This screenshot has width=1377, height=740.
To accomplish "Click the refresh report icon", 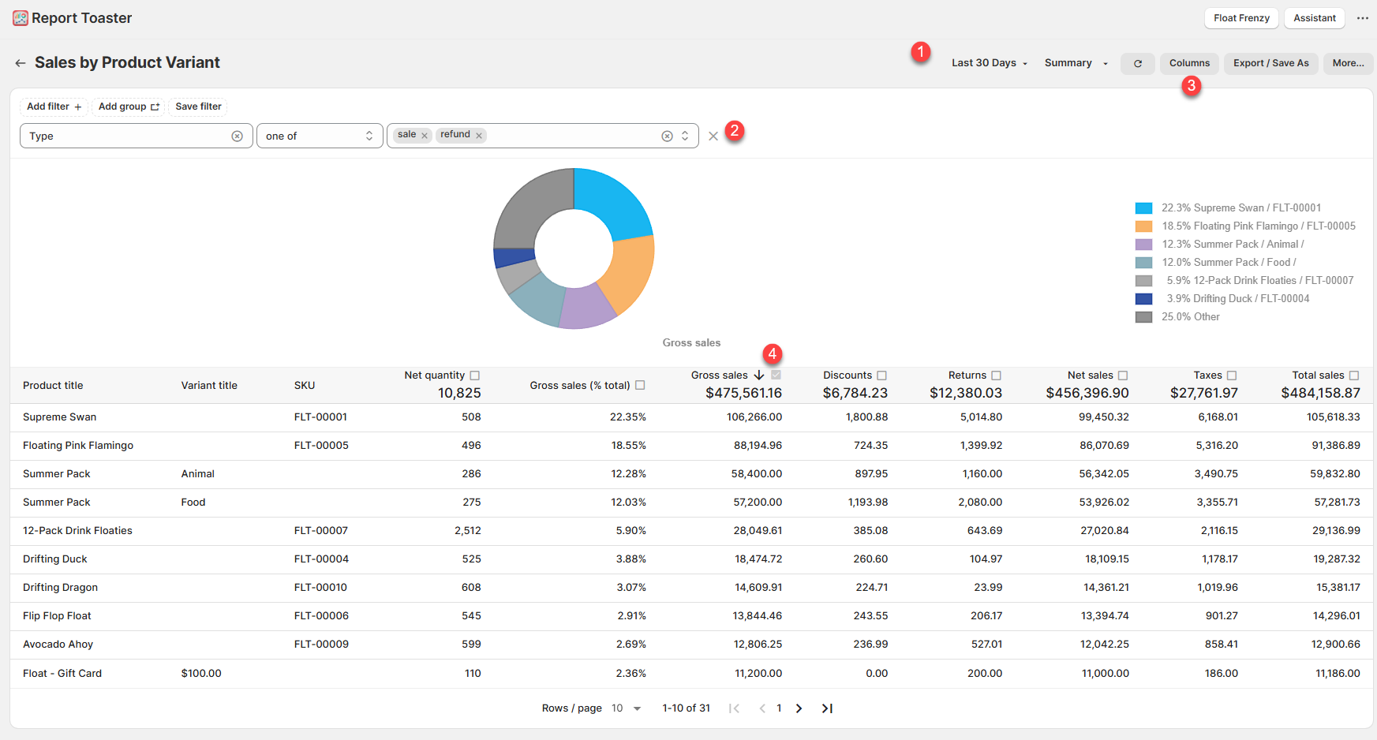I will click(1137, 64).
